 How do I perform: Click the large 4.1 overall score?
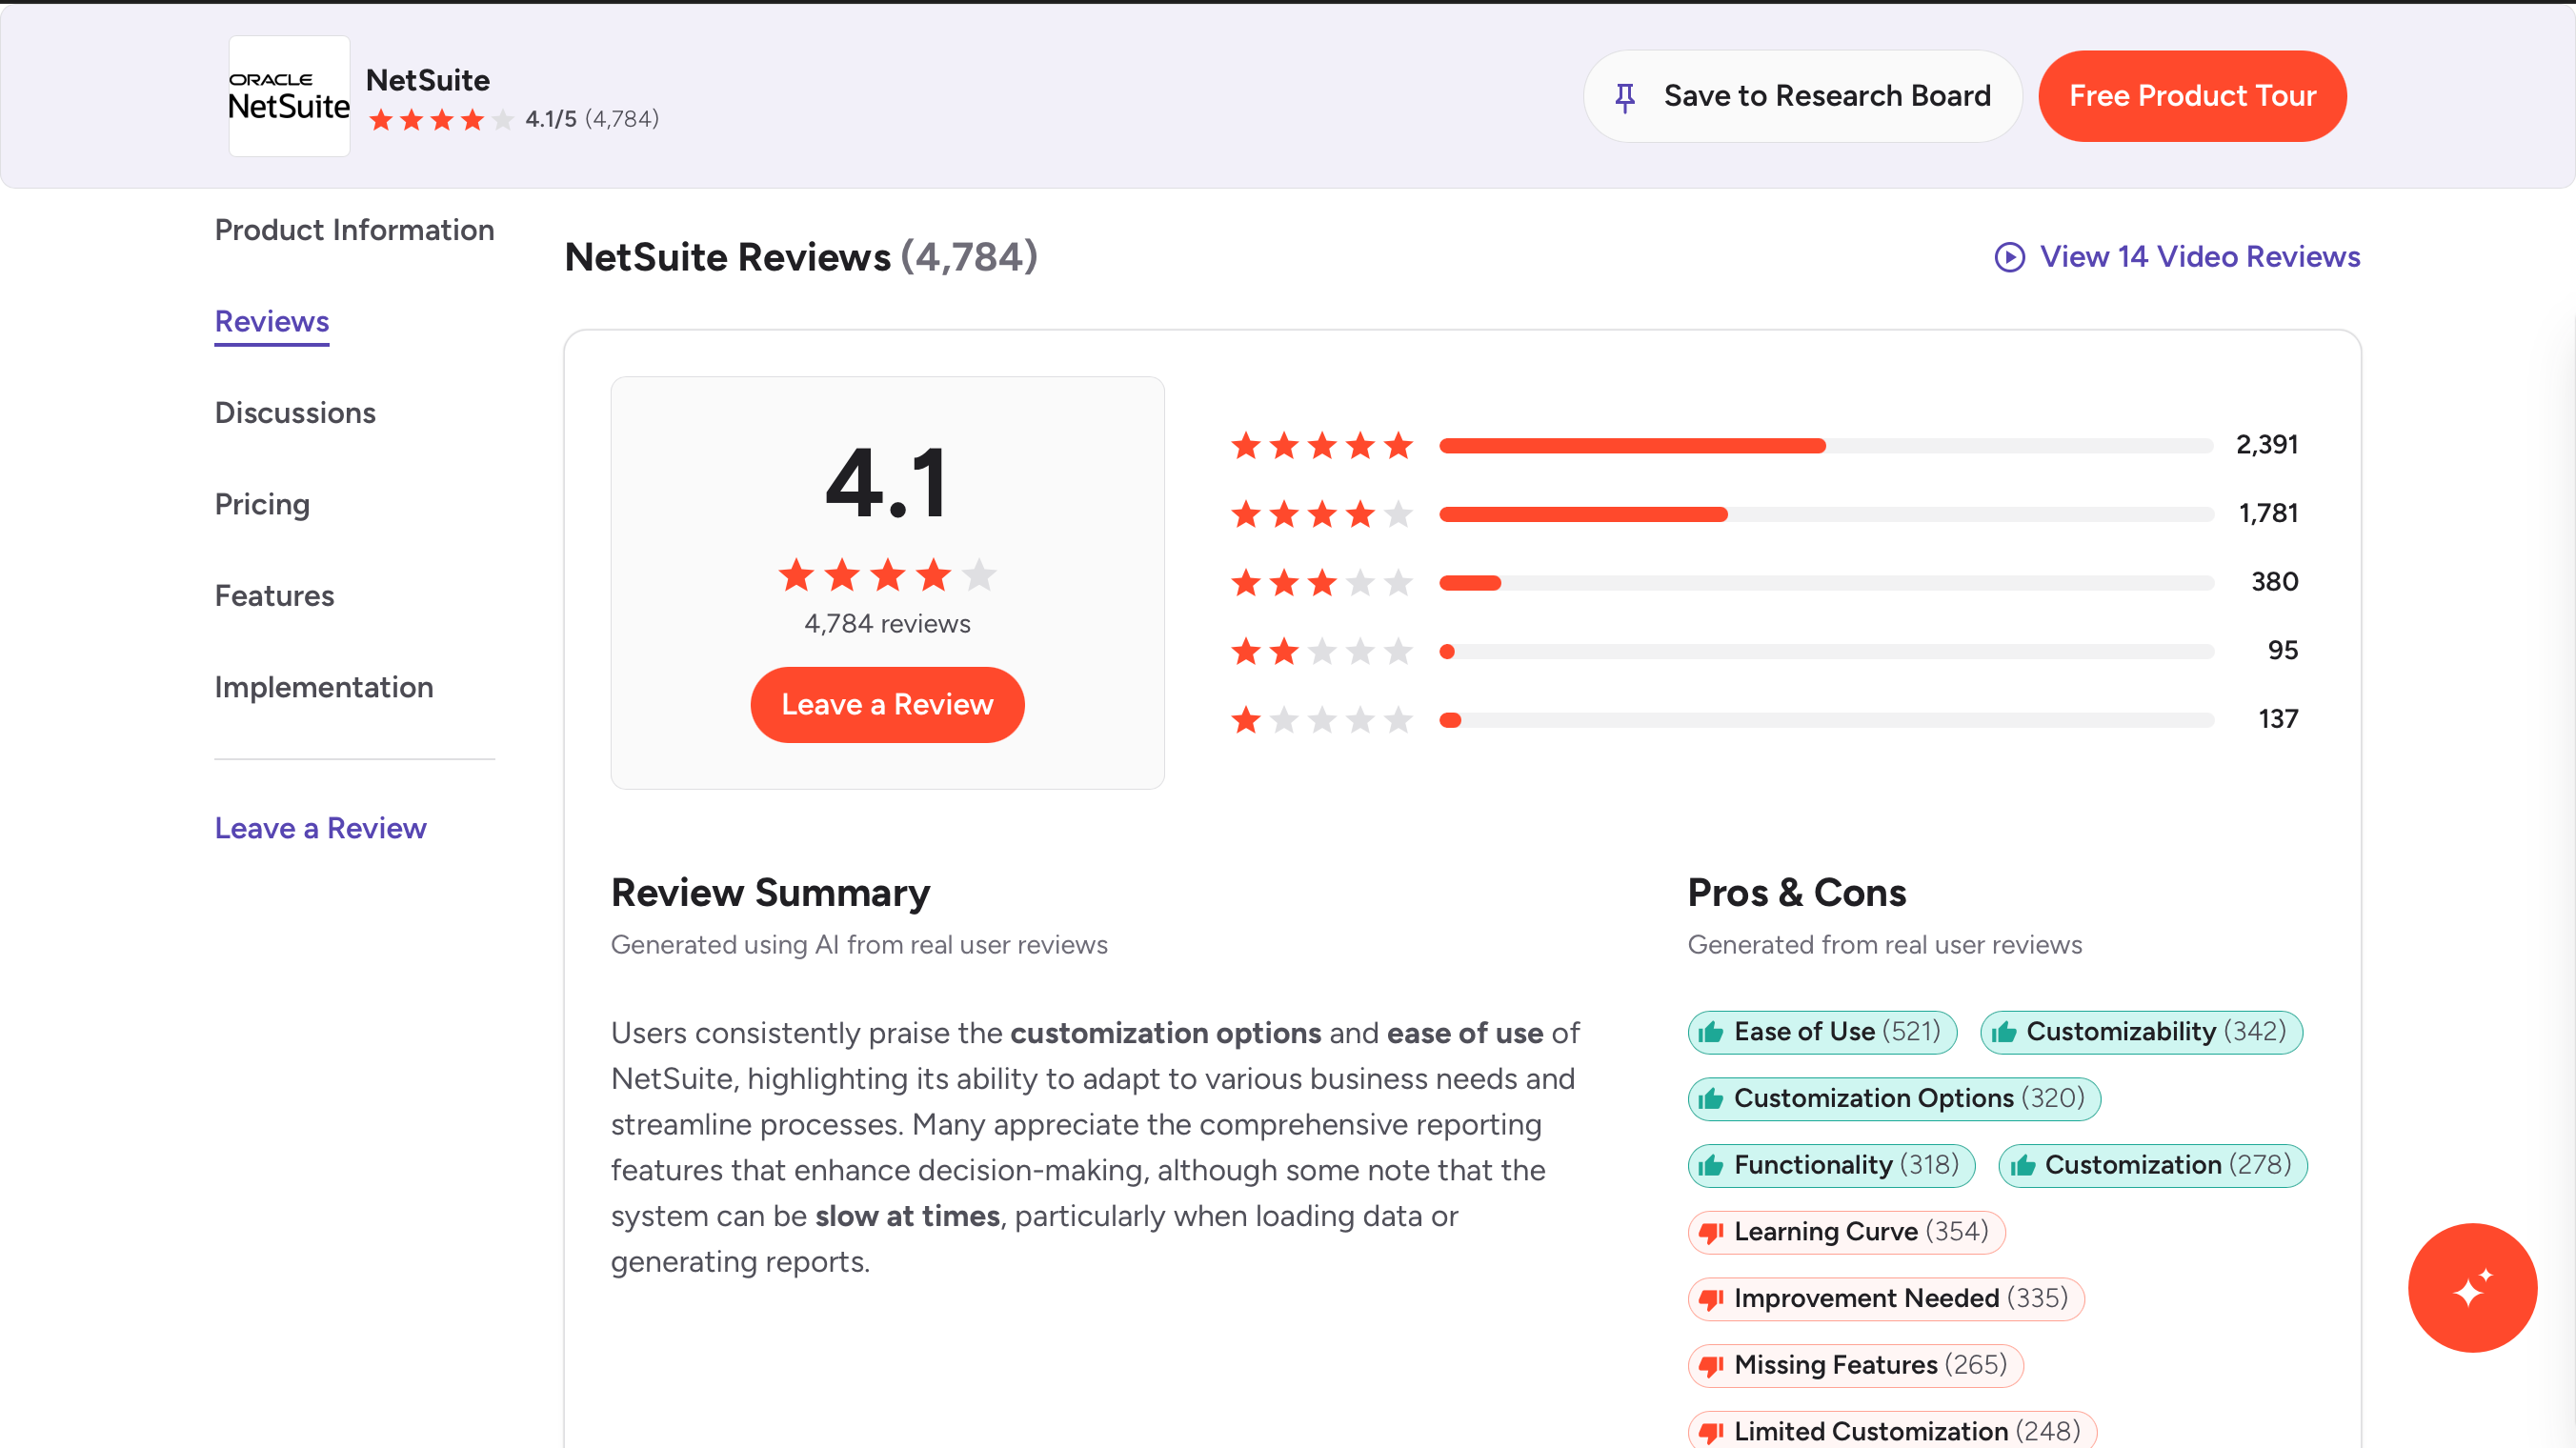tap(887, 484)
